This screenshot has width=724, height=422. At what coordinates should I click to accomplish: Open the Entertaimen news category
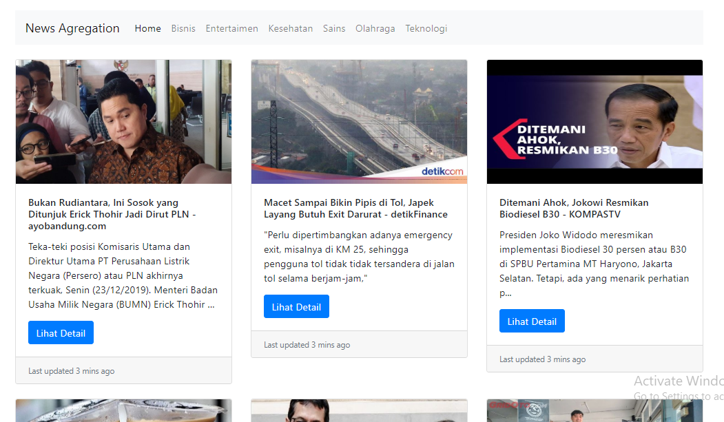(x=231, y=28)
